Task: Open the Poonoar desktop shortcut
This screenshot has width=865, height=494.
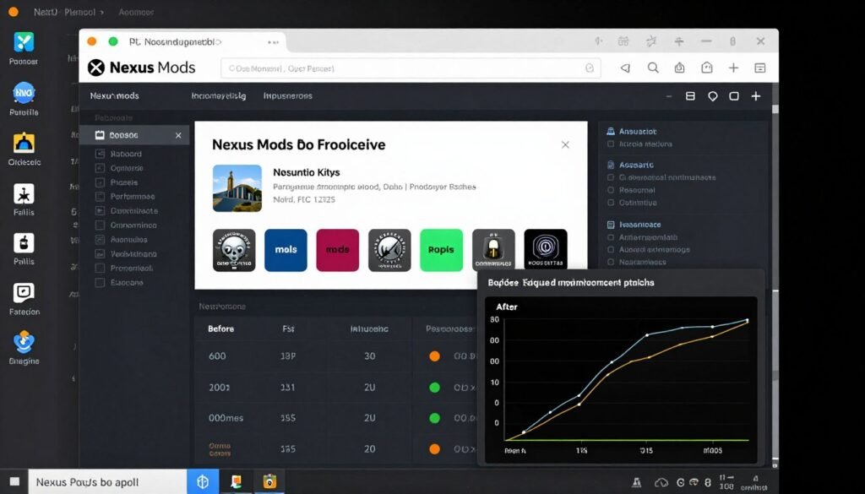Action: 24,42
